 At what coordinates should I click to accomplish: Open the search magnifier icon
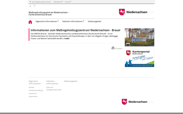[x=34, y=6]
